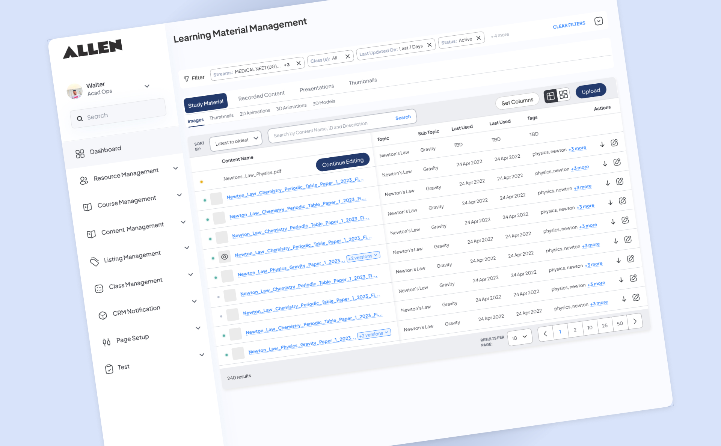
Task: Remove the Status Active filter chip
Action: point(478,38)
